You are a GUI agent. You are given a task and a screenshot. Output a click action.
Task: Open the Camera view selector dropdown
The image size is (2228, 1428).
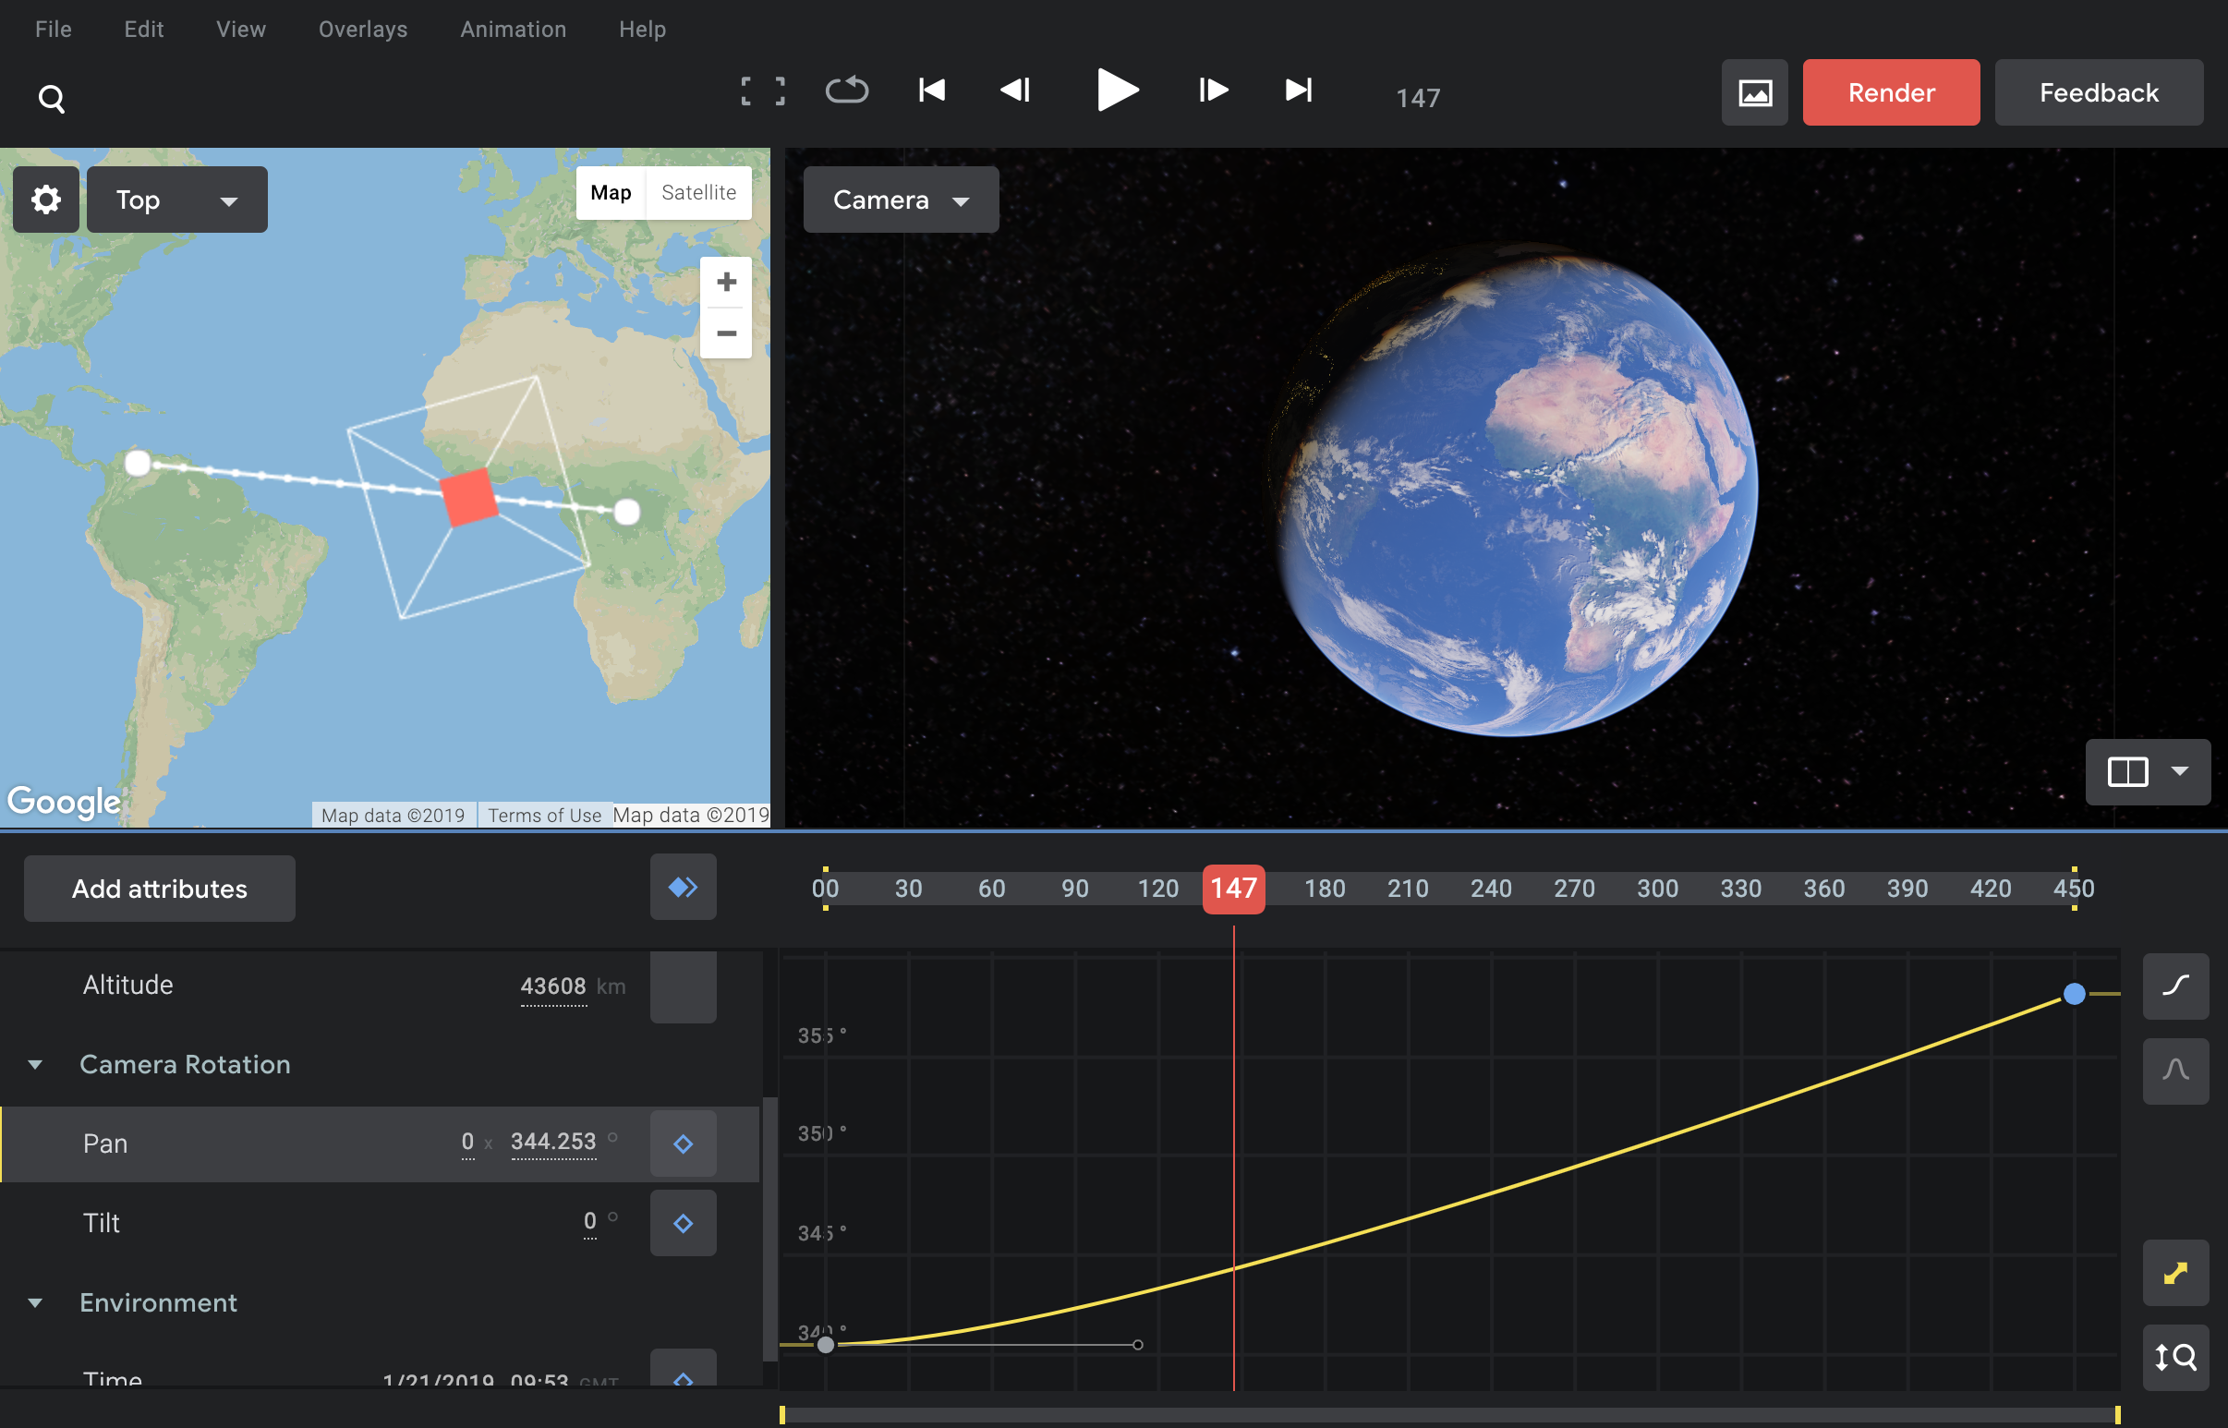click(x=900, y=199)
